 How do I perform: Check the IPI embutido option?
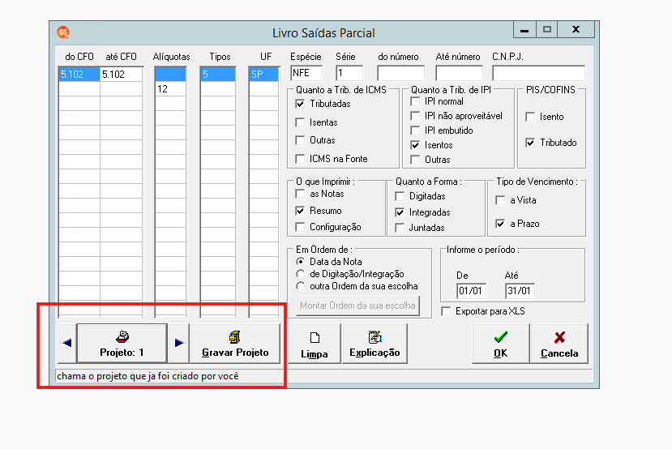(x=415, y=130)
